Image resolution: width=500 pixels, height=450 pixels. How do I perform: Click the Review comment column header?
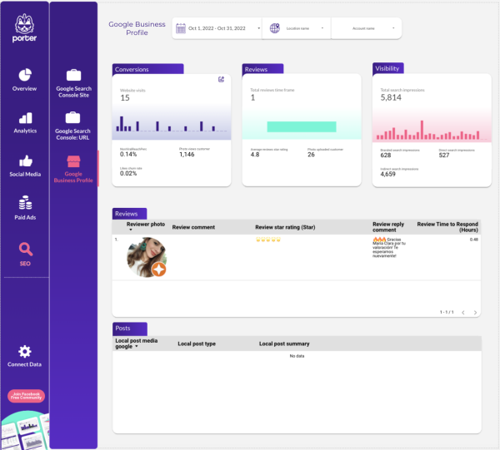click(193, 227)
